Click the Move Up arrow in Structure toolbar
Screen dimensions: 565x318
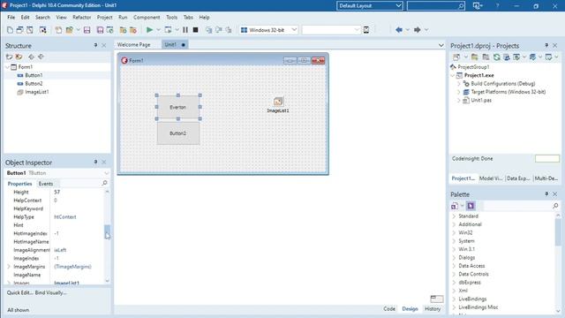pos(32,57)
